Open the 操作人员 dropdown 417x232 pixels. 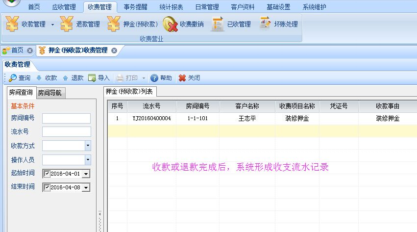[x=88, y=160]
